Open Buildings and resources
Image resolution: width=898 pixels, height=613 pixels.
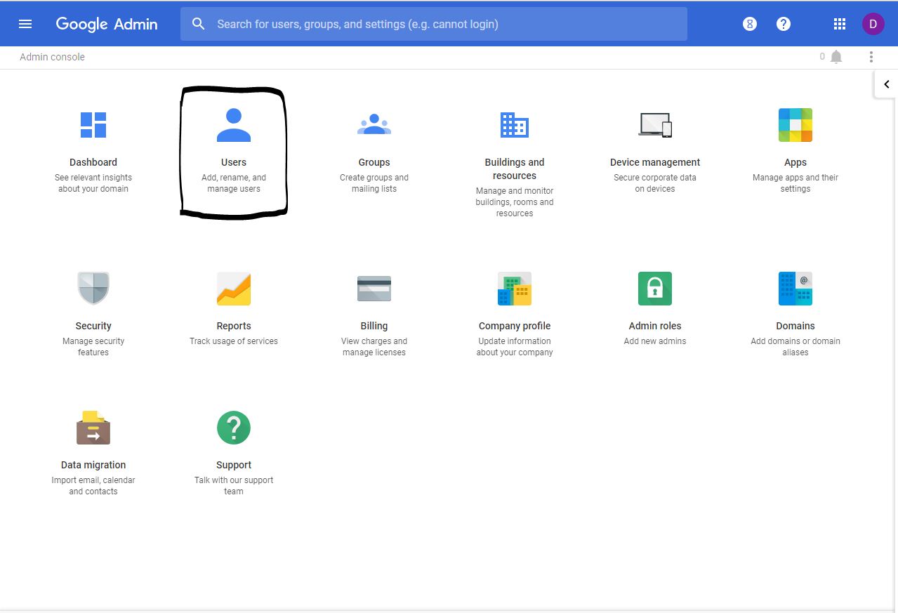[514, 147]
